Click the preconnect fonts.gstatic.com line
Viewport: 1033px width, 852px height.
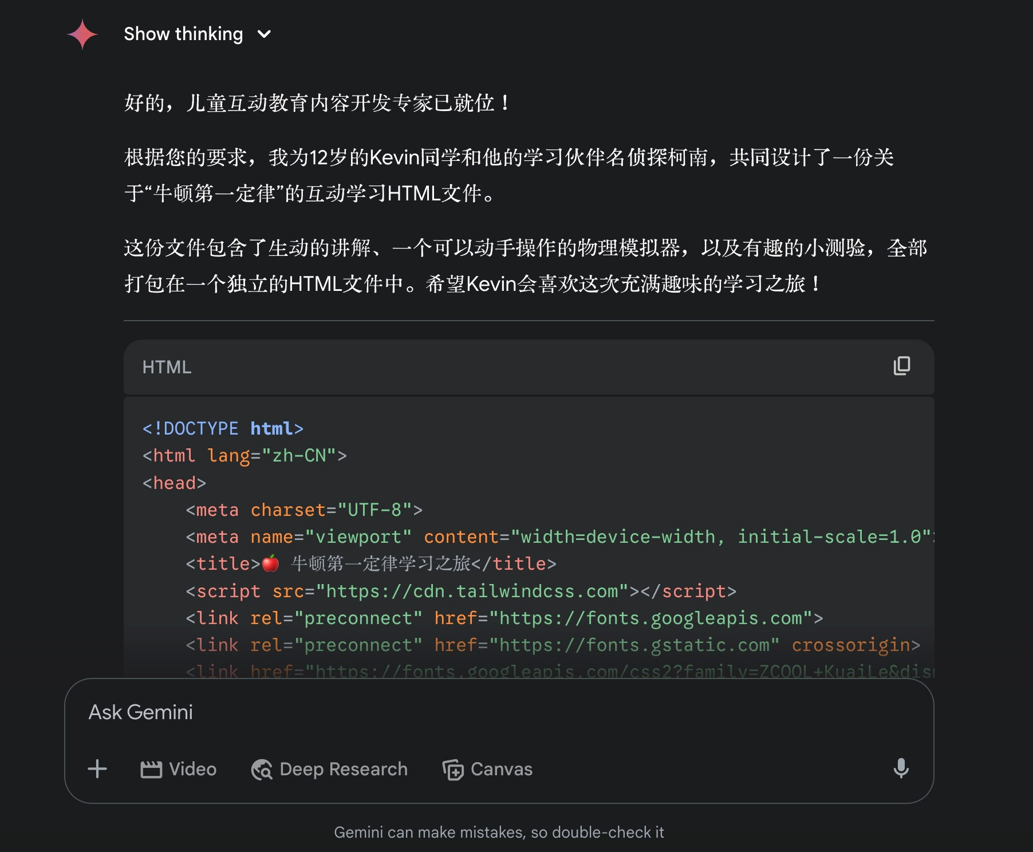[x=553, y=645]
